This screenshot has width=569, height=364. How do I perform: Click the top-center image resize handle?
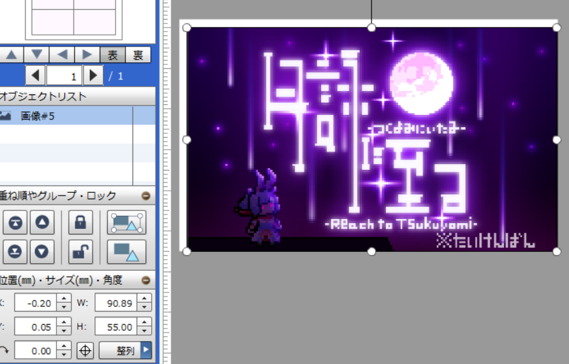pos(371,28)
